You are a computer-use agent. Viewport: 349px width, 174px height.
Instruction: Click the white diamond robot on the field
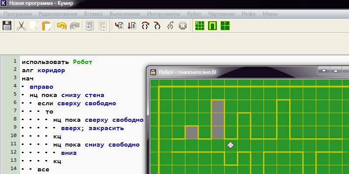click(x=231, y=145)
